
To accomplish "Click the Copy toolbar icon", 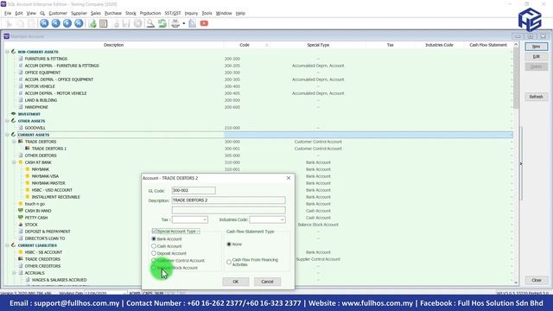I will coord(21,23).
